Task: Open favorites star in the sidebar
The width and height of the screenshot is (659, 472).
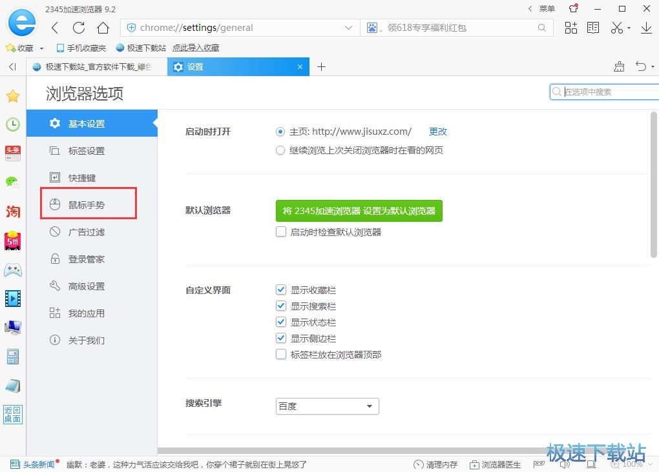Action: click(x=13, y=96)
